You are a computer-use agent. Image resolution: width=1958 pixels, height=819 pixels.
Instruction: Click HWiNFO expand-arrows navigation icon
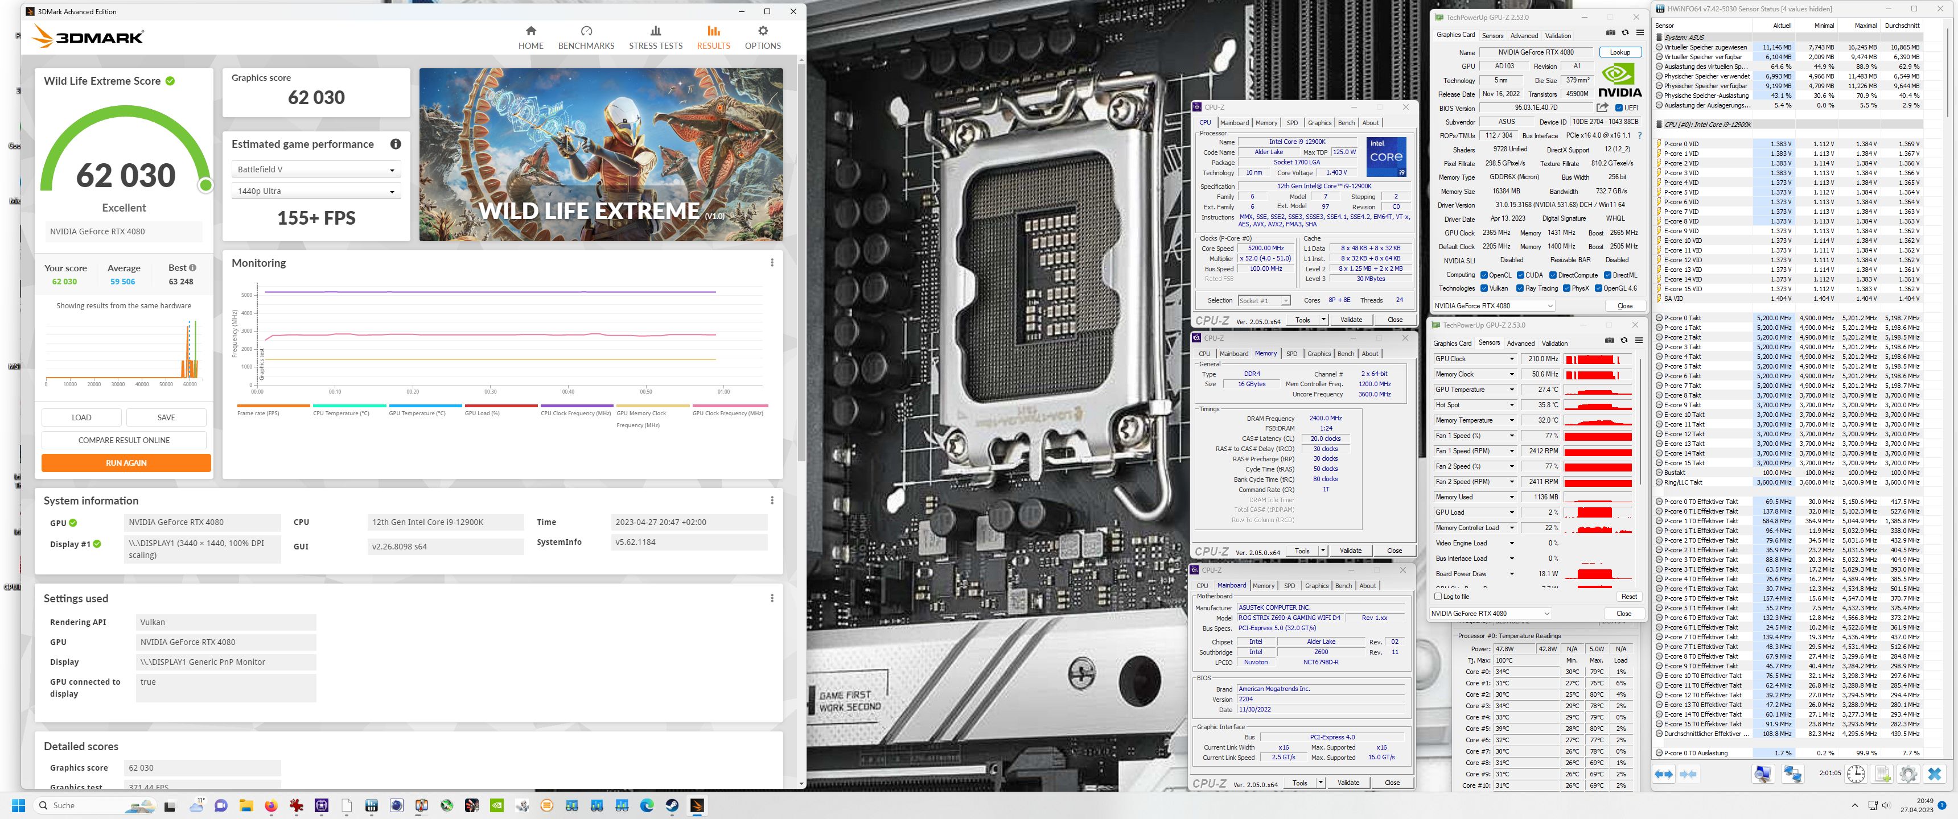[1664, 774]
